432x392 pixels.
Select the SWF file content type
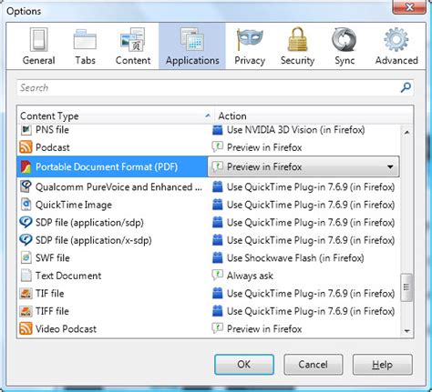[x=53, y=258]
